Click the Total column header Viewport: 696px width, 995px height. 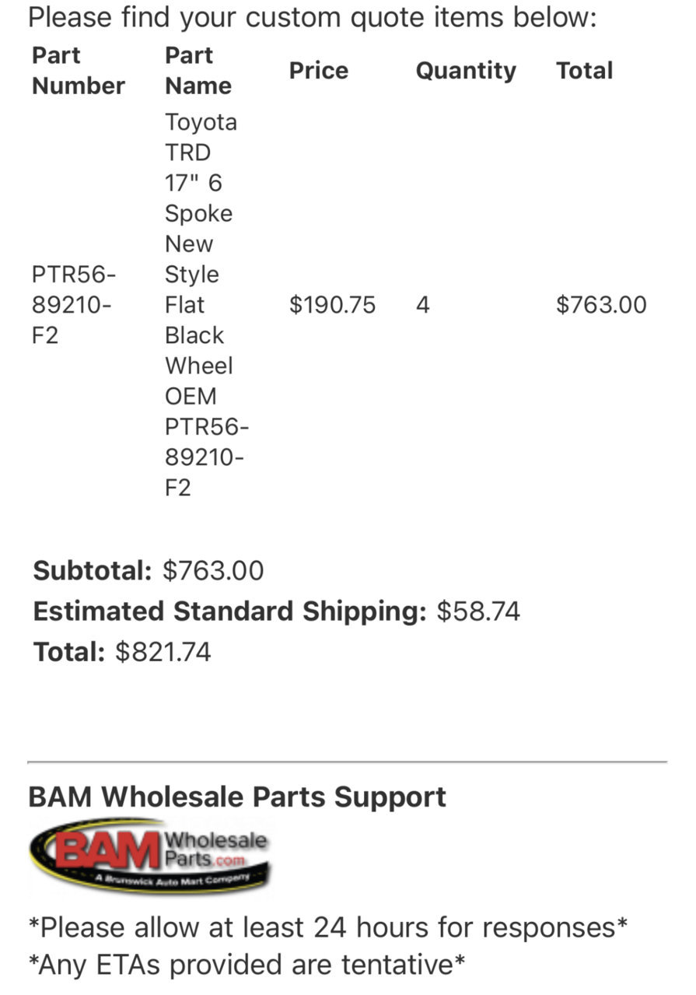585,71
